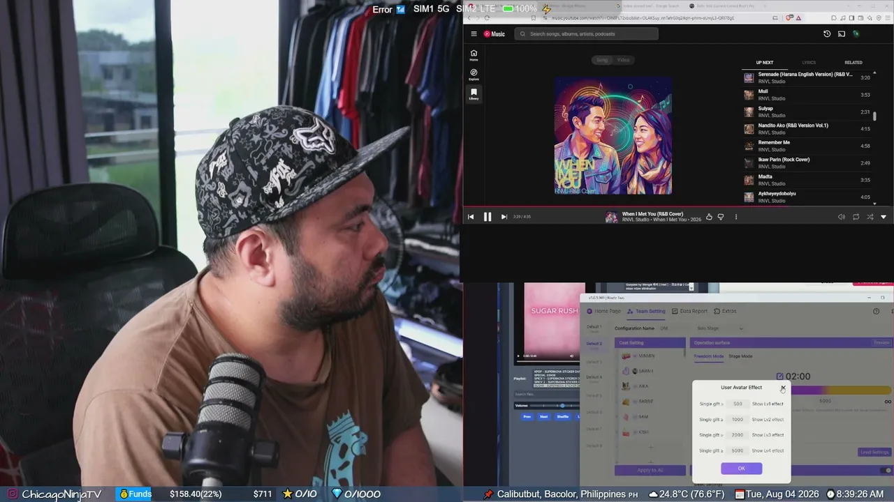Edit the Lv3 effect gift value 2000
The height and width of the screenshot is (502, 894).
coord(738,435)
